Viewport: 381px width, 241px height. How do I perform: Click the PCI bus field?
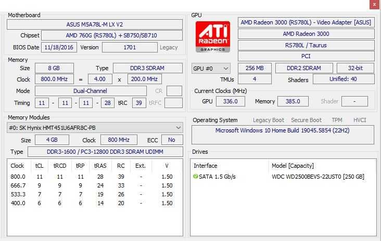[306, 56]
